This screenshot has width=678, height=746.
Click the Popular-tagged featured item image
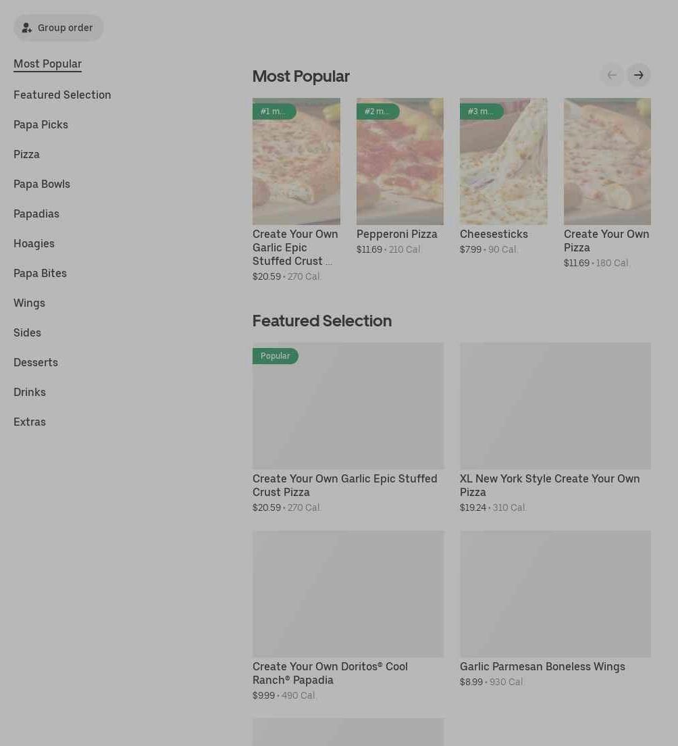coord(348,405)
